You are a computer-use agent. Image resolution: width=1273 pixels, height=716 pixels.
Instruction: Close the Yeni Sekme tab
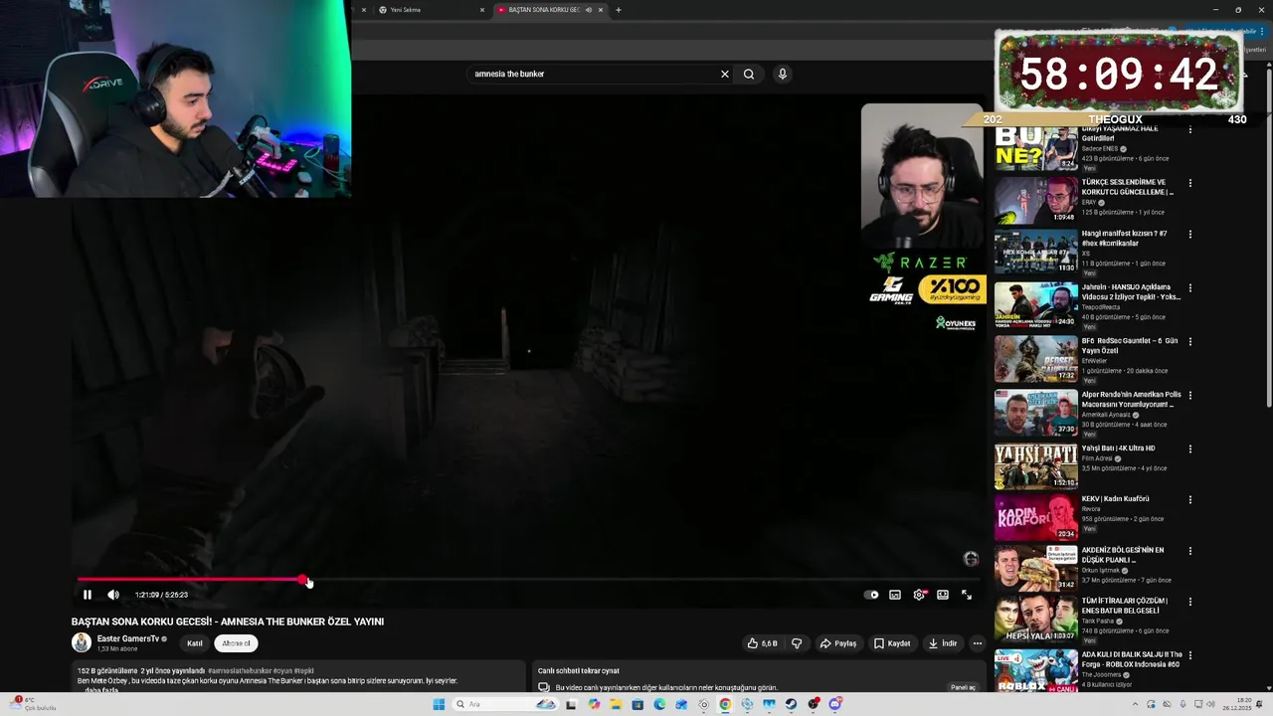tap(482, 10)
